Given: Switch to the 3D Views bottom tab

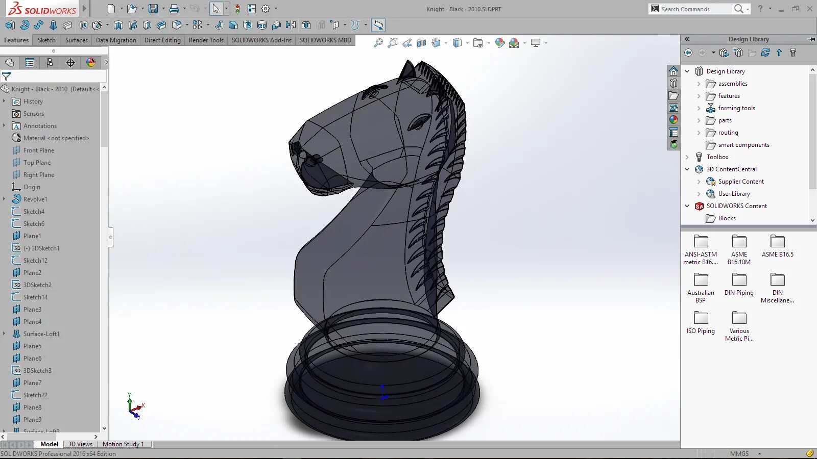Looking at the screenshot, I should 80,444.
